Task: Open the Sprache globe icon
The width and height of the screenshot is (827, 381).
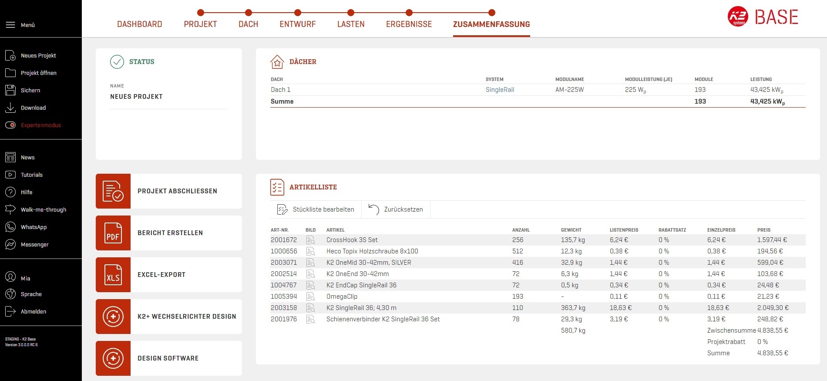Action: click(x=10, y=294)
